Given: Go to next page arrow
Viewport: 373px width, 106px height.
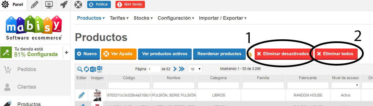Looking at the screenshot, I should [x=175, y=69].
